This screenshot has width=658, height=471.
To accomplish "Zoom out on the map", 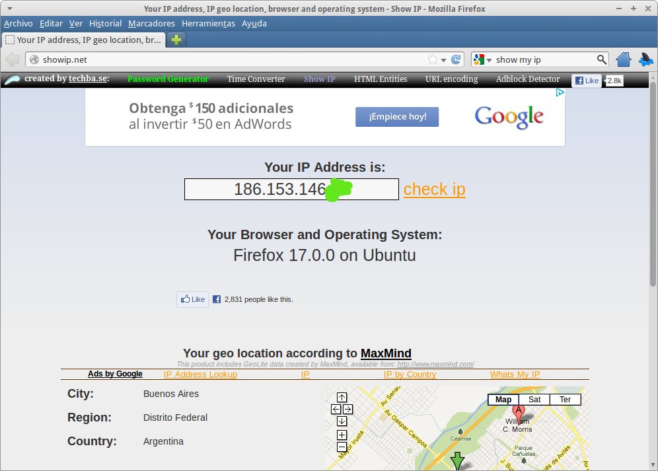I will [342, 447].
